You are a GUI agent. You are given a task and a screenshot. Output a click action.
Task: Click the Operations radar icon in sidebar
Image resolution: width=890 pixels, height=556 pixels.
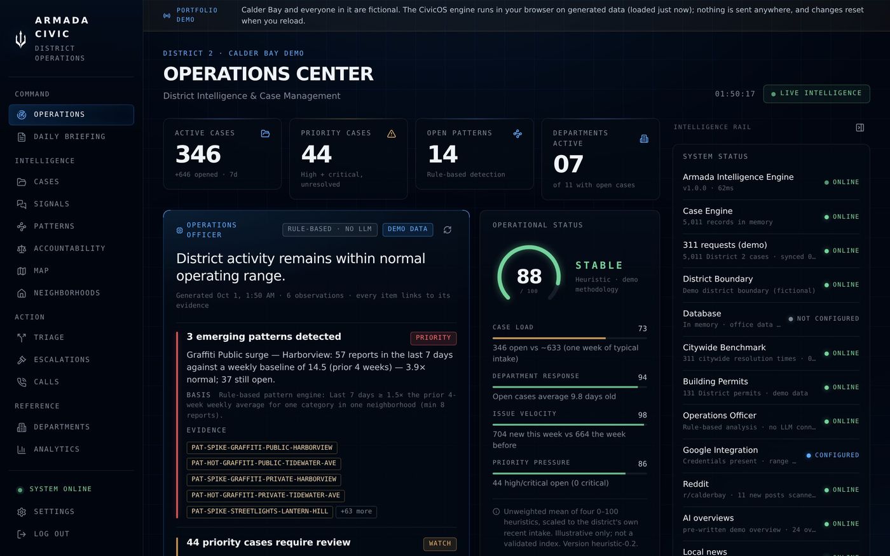pos(22,115)
